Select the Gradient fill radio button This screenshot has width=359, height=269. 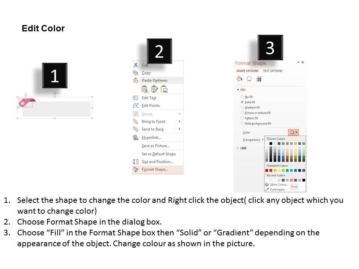click(242, 108)
